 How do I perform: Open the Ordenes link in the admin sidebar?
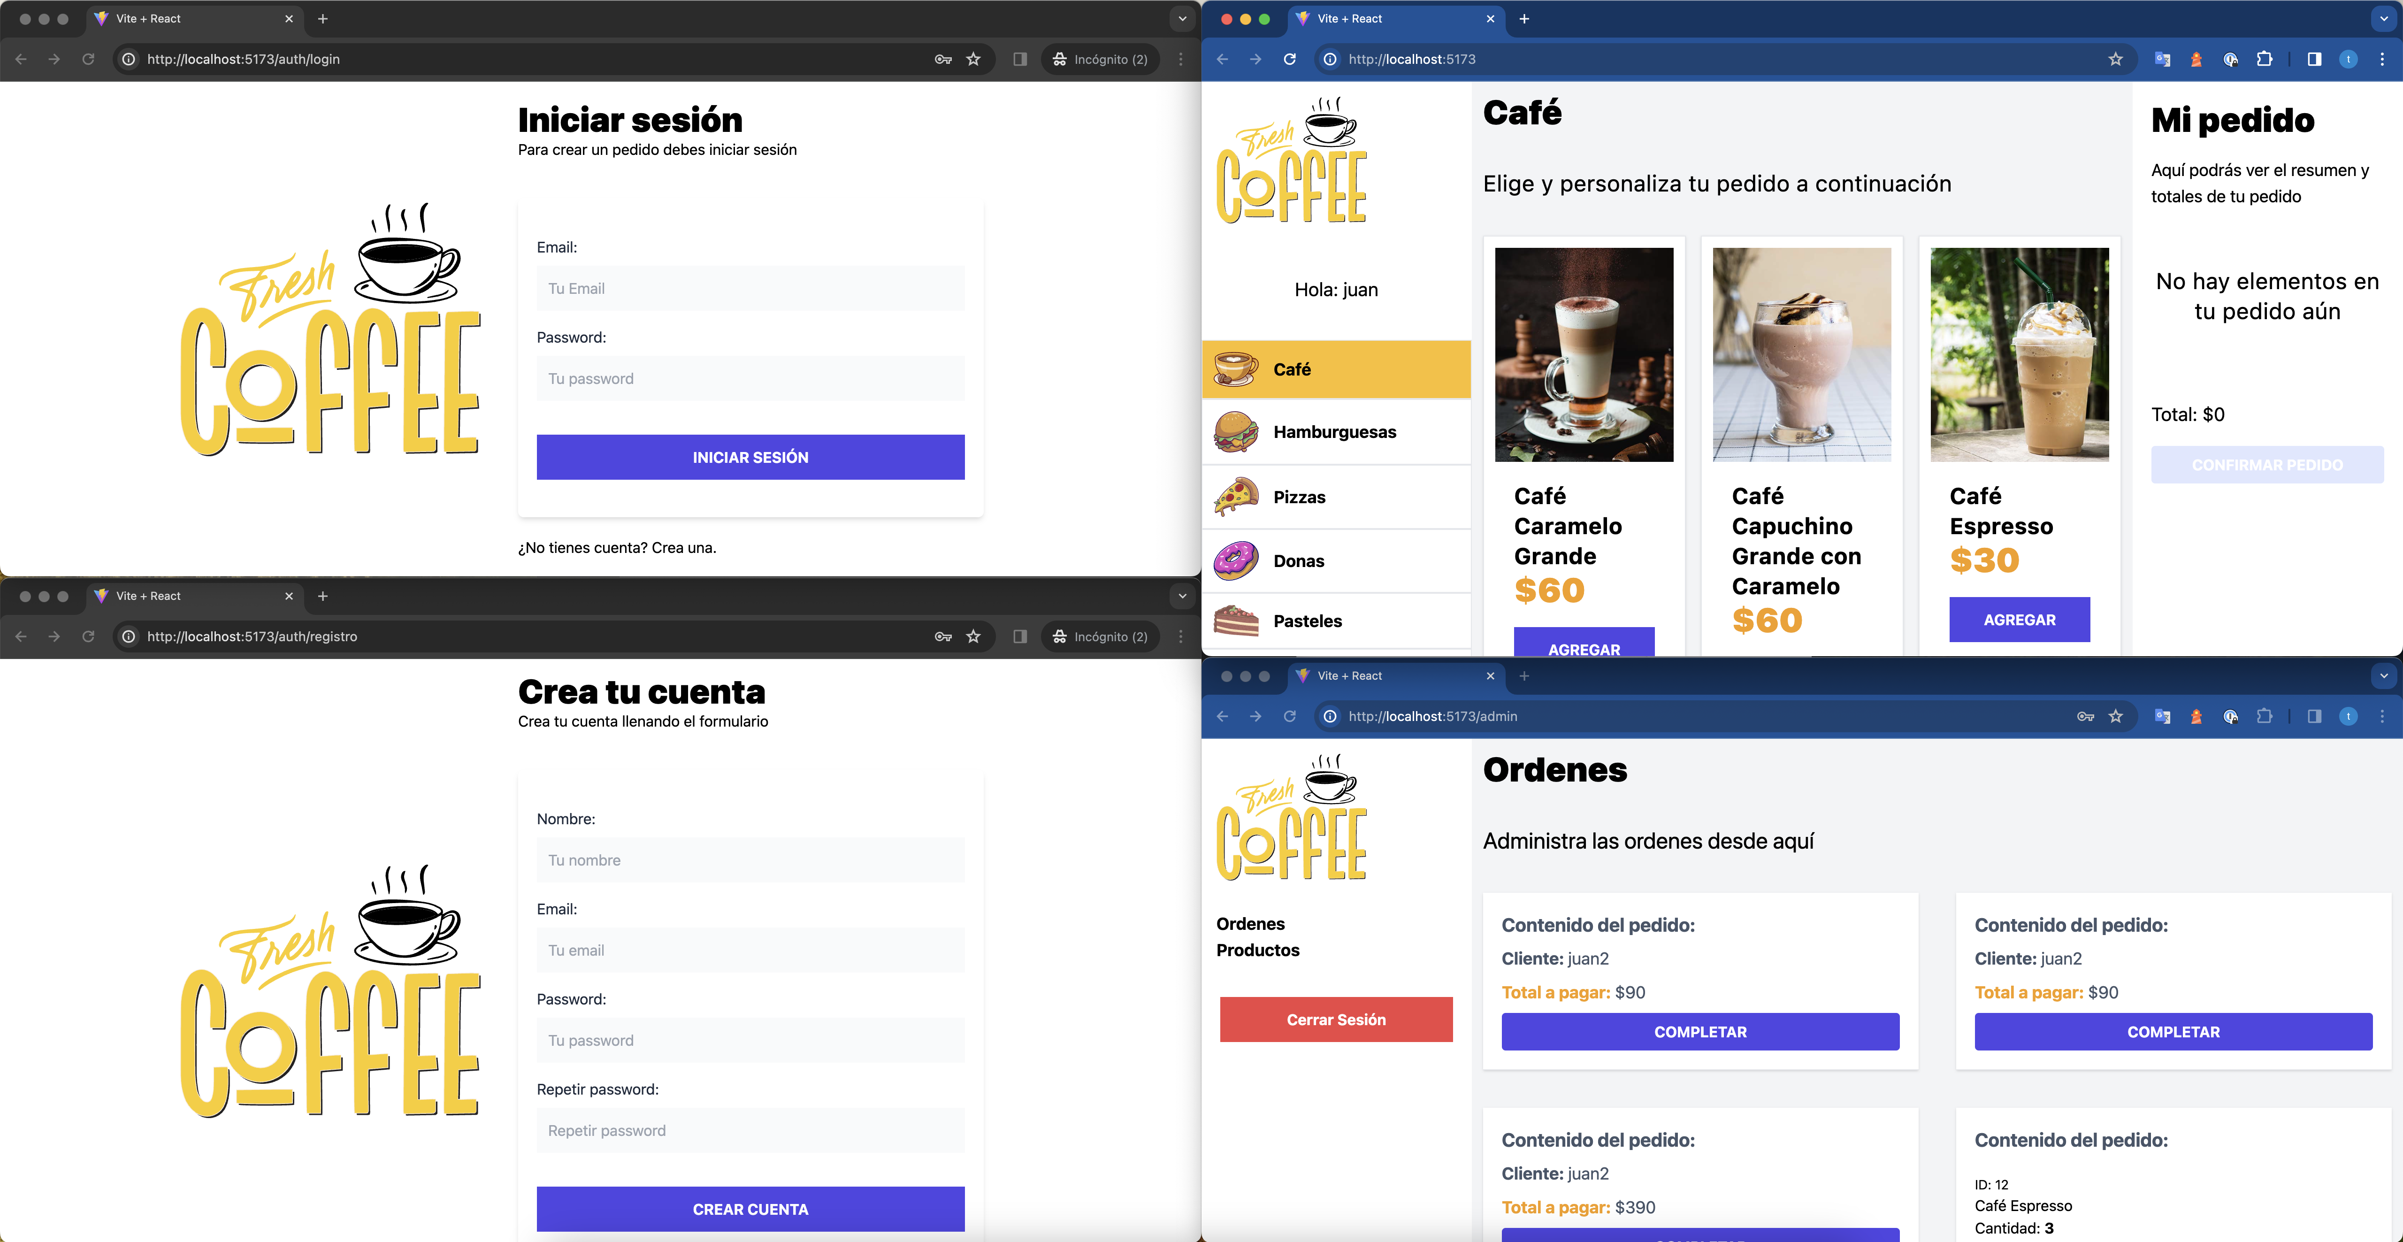(x=1250, y=924)
